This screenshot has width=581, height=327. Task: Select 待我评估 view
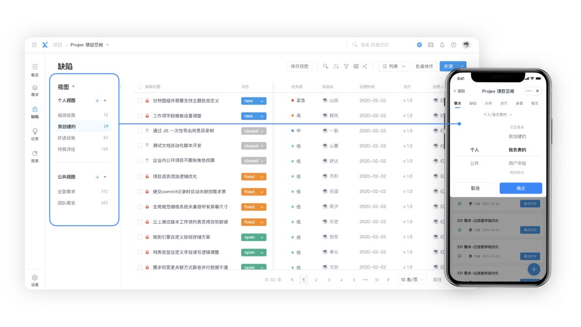(83, 149)
